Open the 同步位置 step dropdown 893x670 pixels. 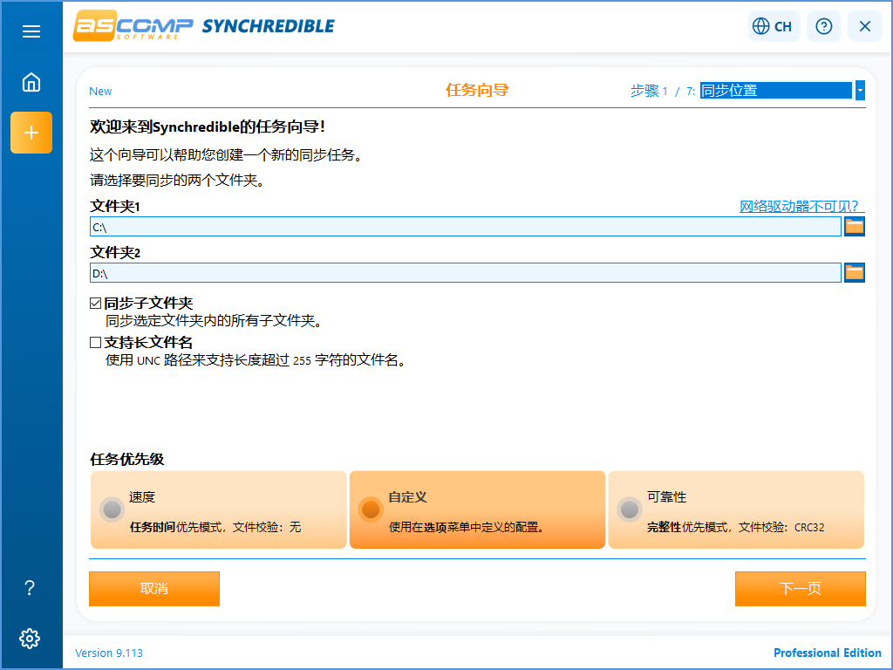click(x=860, y=90)
